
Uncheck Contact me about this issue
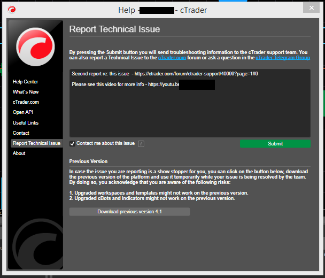pyautogui.click(x=72, y=143)
